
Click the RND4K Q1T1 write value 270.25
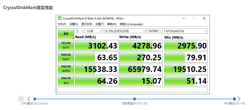(x=141, y=57)
